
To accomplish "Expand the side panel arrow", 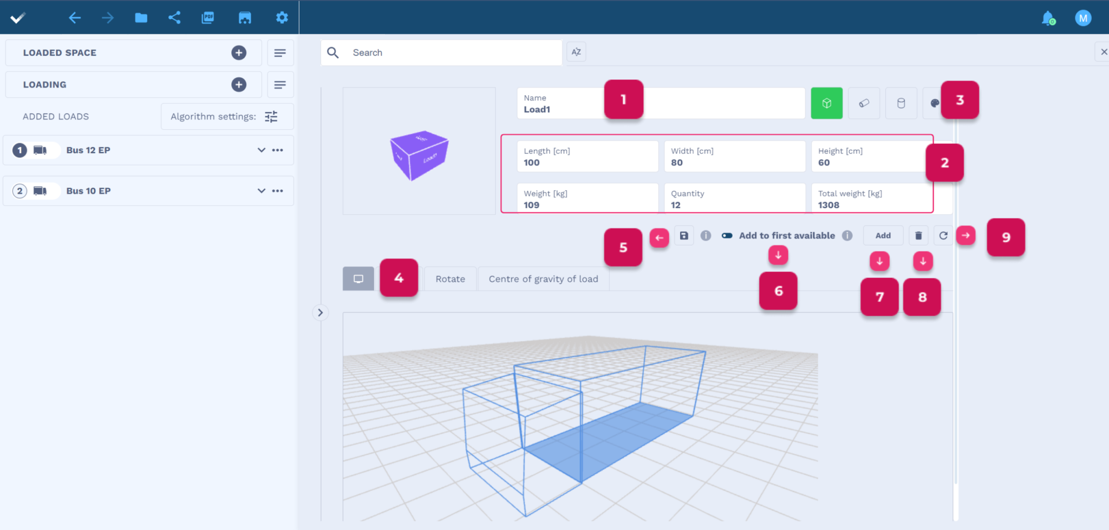I will pos(321,313).
